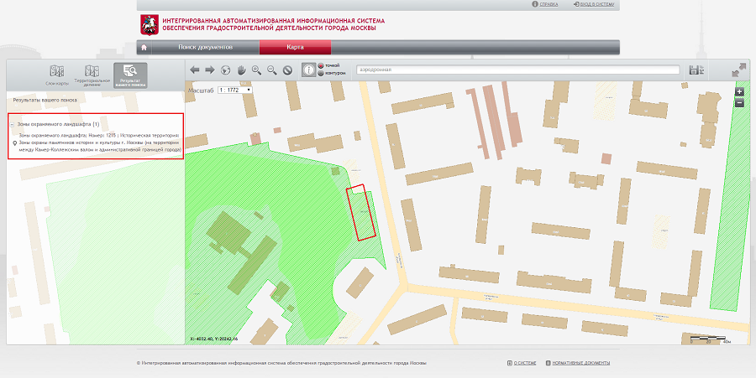The height and width of the screenshot is (378, 756).
Task: Zoom in with map plus button
Action: pos(739,91)
